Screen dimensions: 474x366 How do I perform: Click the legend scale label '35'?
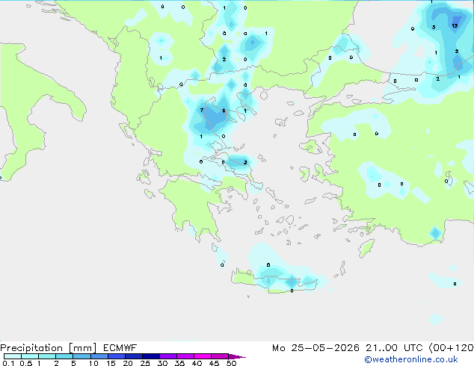tap(179, 363)
